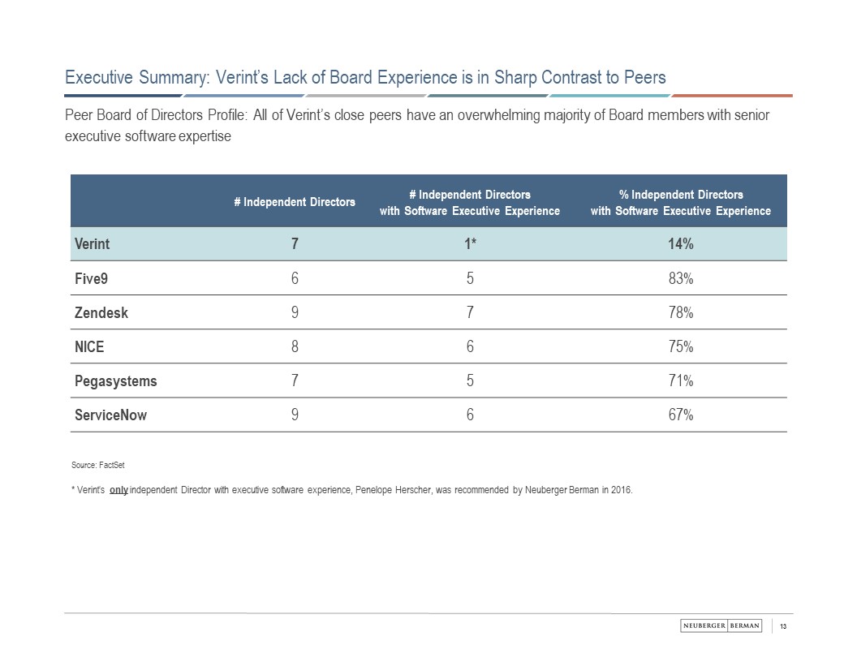Select the '% Independent Directors' column header

(680, 202)
